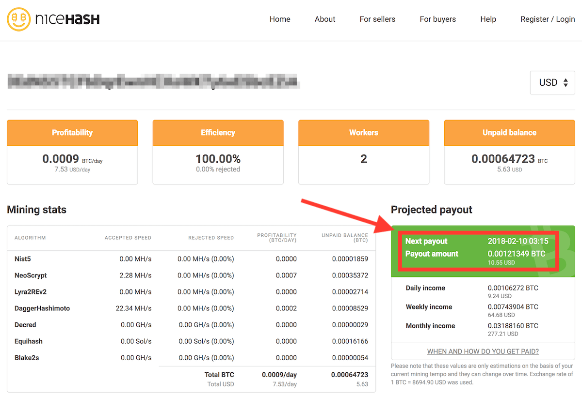The height and width of the screenshot is (396, 582).
Task: Click the Next payout date 2018-02-10 03:15
Action: pyautogui.click(x=518, y=241)
